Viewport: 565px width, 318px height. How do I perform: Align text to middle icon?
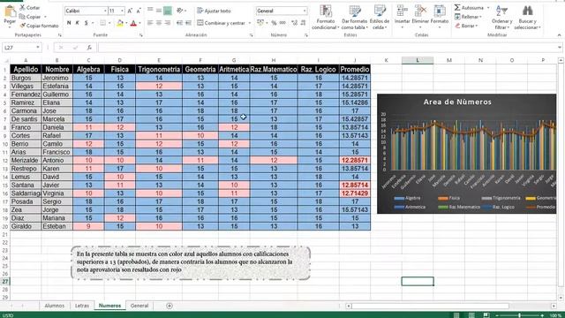159,11
